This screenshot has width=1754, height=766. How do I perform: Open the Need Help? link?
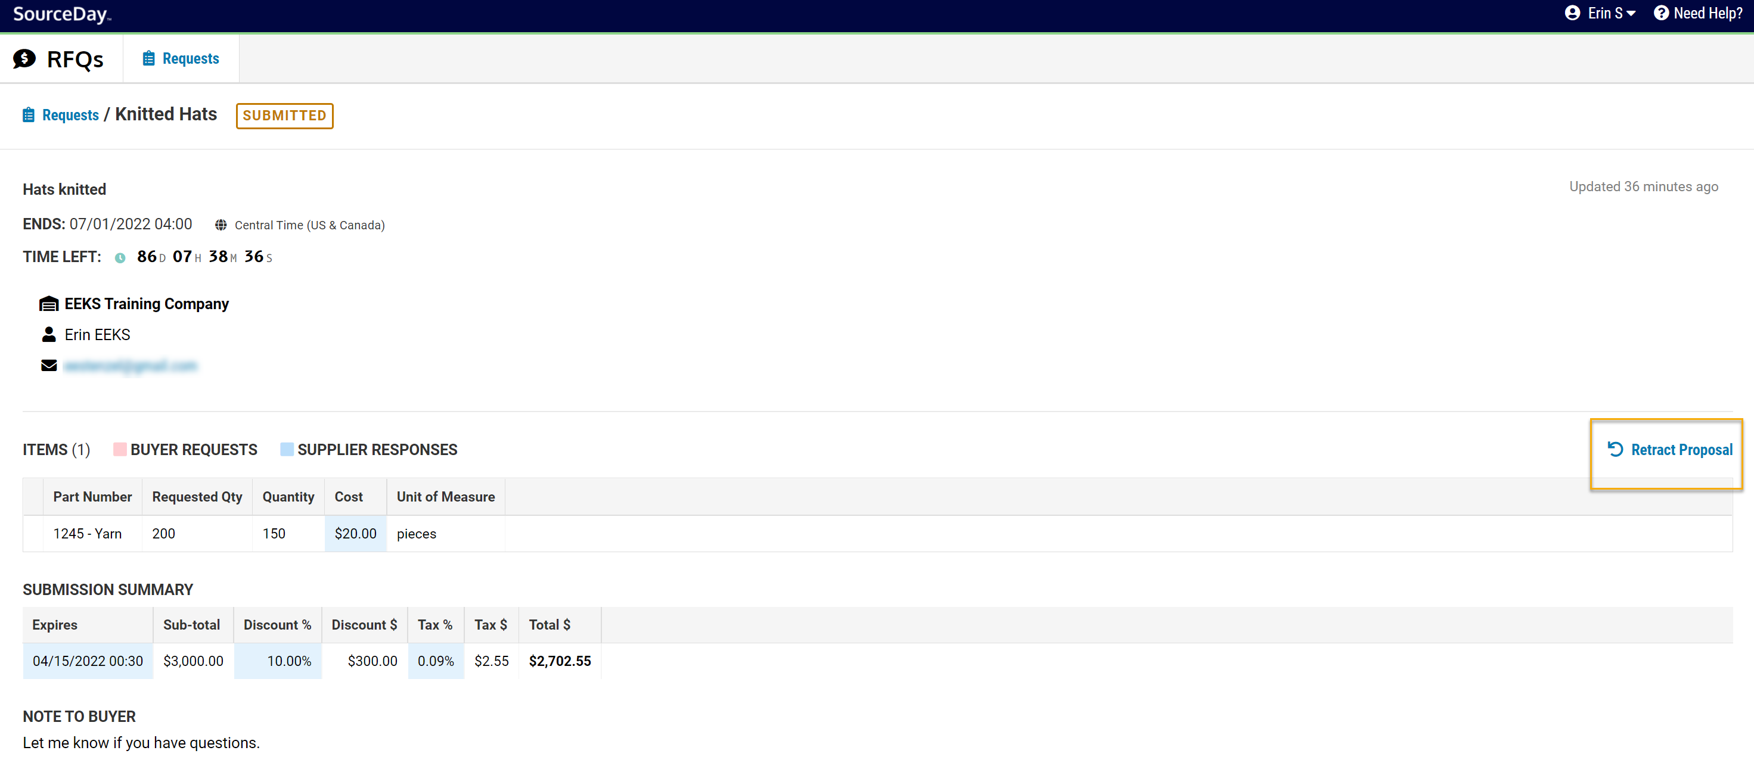[1708, 13]
